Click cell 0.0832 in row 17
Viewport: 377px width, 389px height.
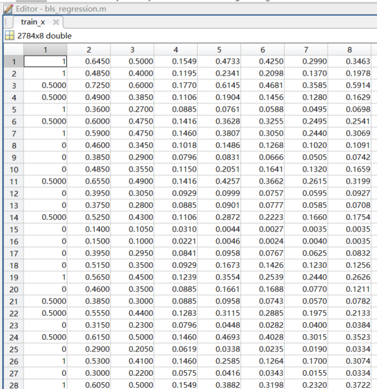click(350, 254)
